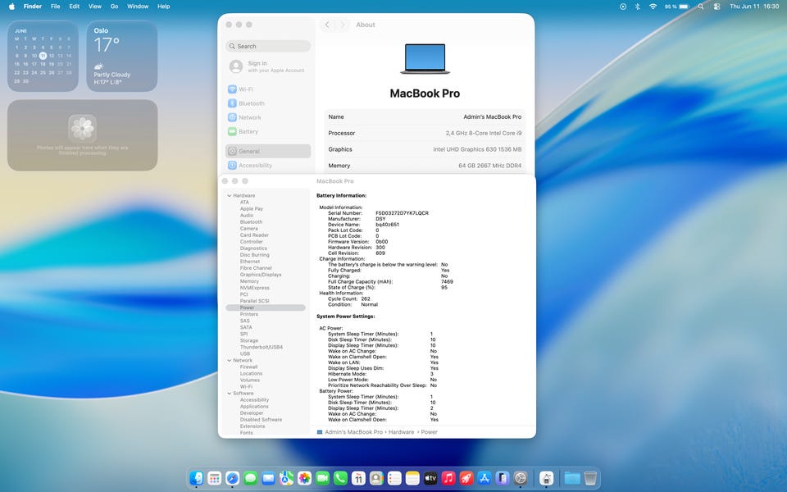787x492 pixels.
Task: Open App Store from the Dock
Action: (x=484, y=478)
